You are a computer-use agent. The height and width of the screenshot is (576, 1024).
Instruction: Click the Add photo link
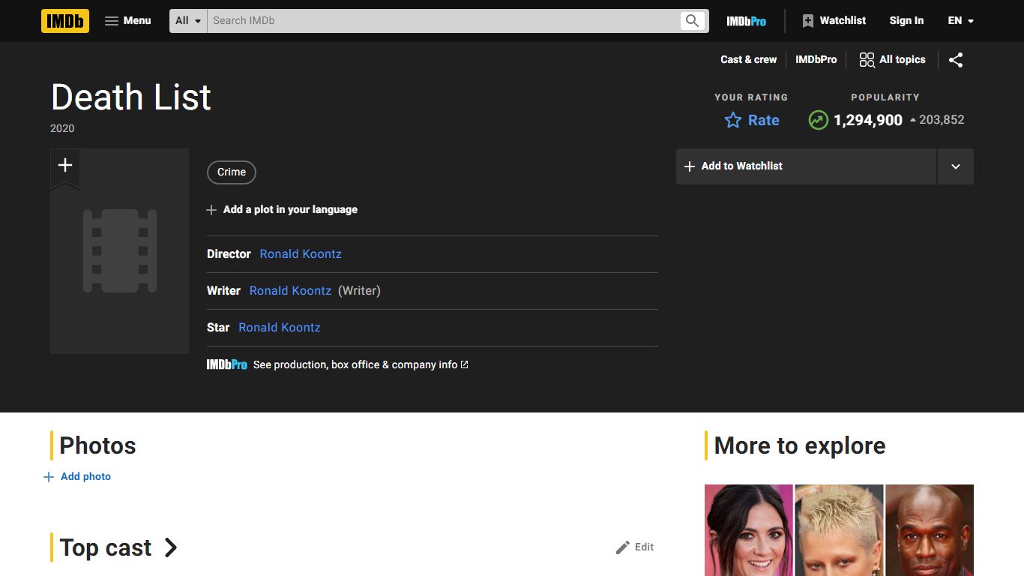(x=77, y=477)
